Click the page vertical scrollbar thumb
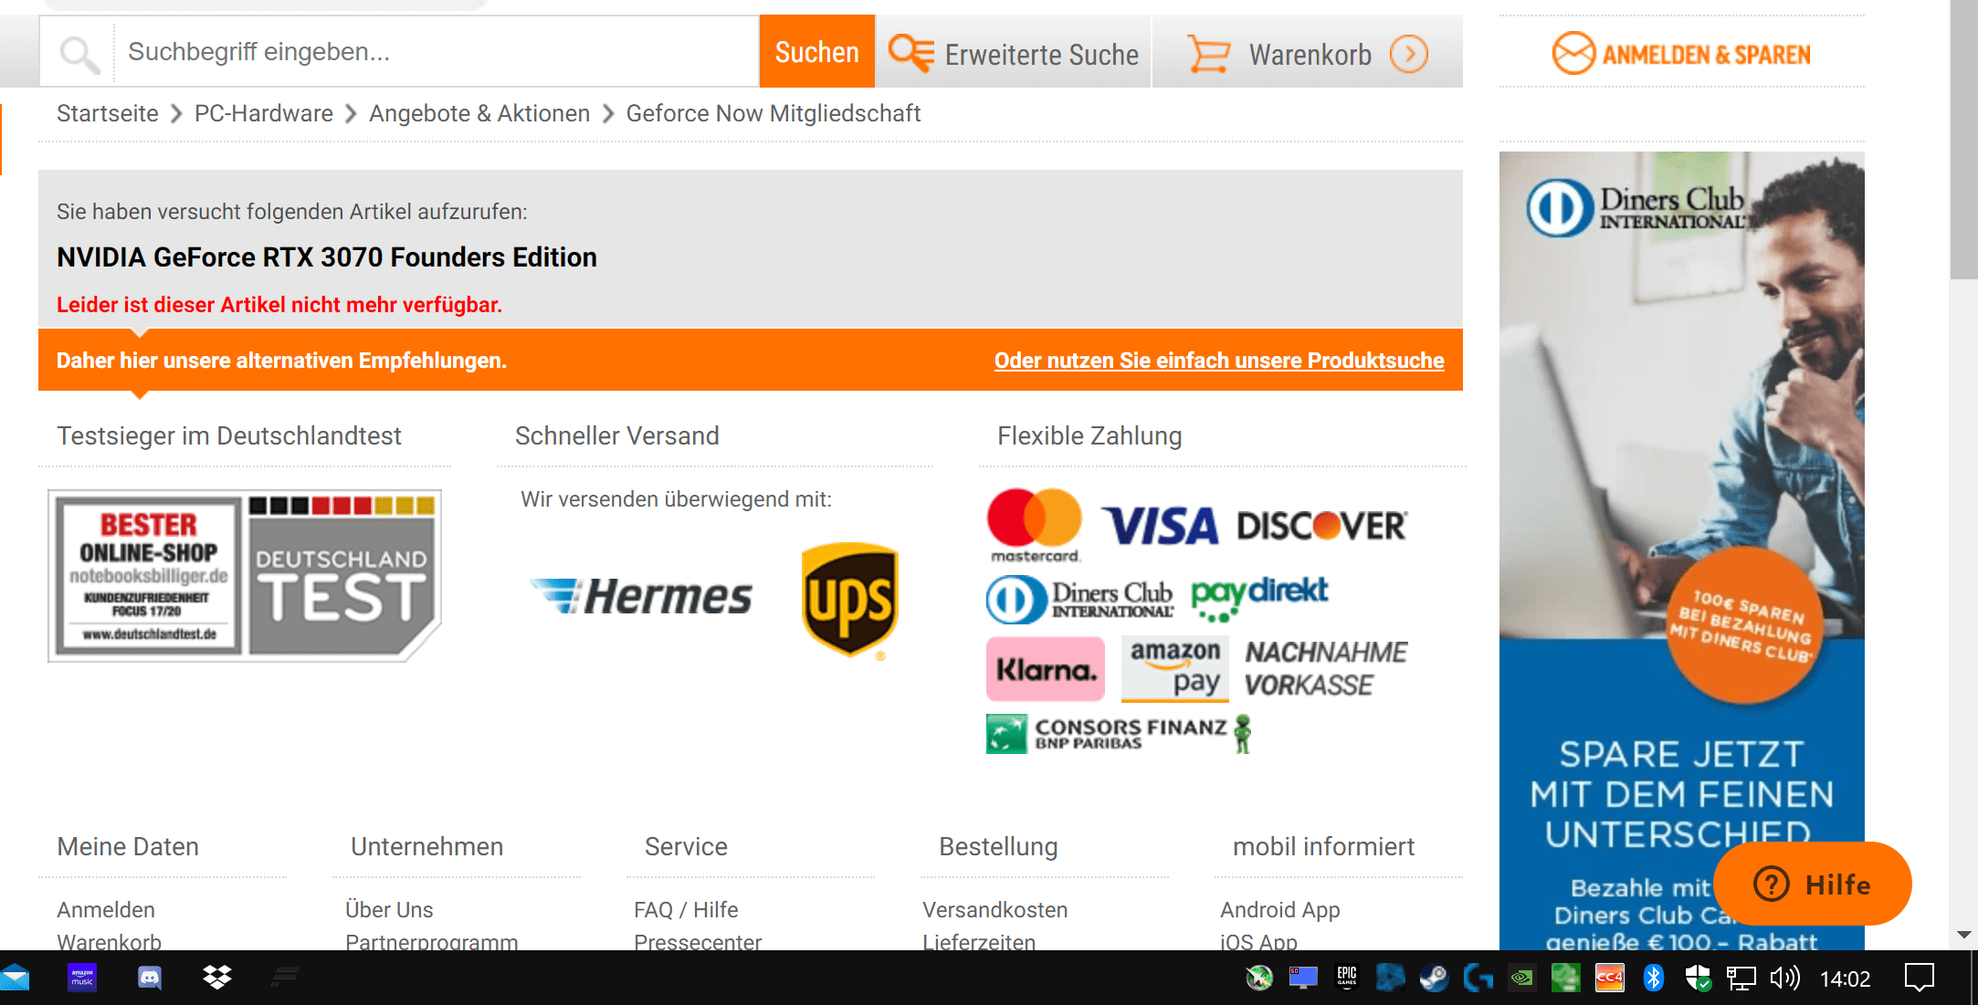Screen dimensions: 1978x1005 pyautogui.click(x=1963, y=140)
